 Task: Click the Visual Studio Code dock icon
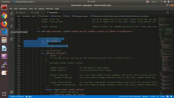point(4,32)
